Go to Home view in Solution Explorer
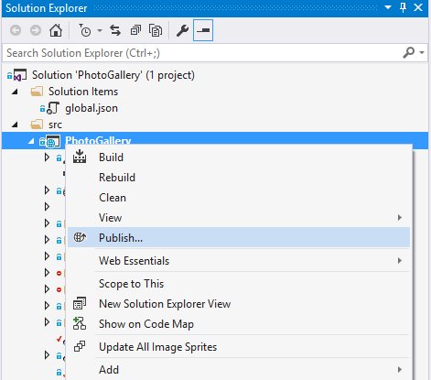The height and width of the screenshot is (380, 431). coord(56,30)
